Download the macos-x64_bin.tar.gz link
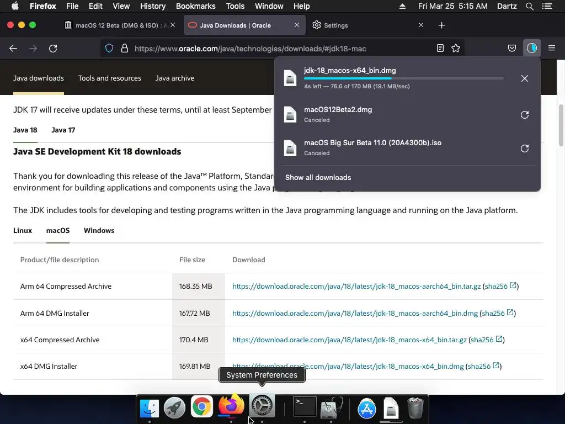Screen dimensions: 565x424 tap(349, 340)
